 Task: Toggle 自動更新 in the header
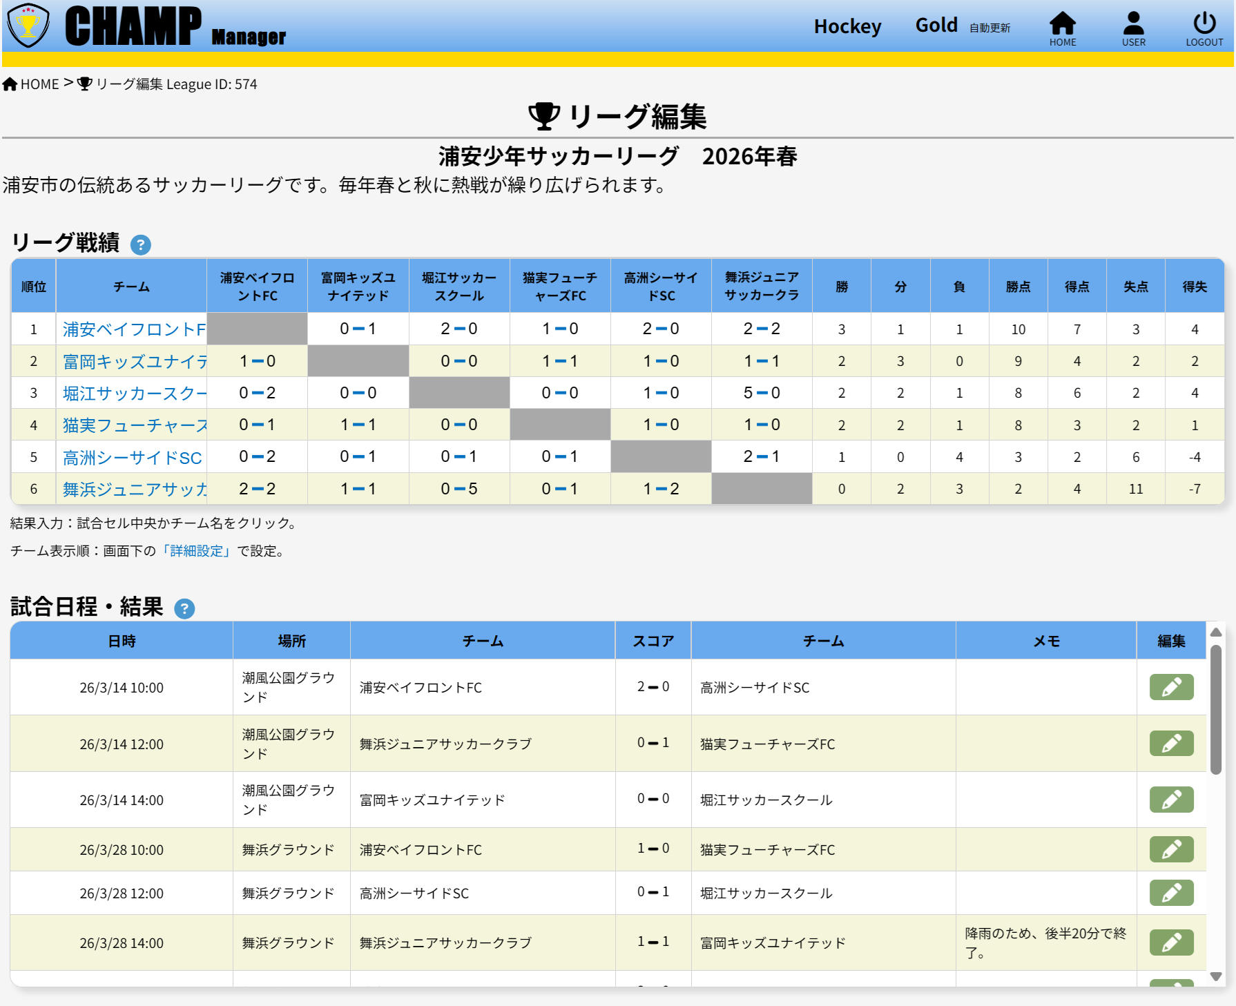989,28
